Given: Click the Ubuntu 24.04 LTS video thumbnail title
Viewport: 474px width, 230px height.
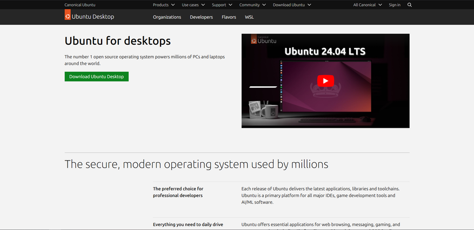Looking at the screenshot, I should point(325,52).
